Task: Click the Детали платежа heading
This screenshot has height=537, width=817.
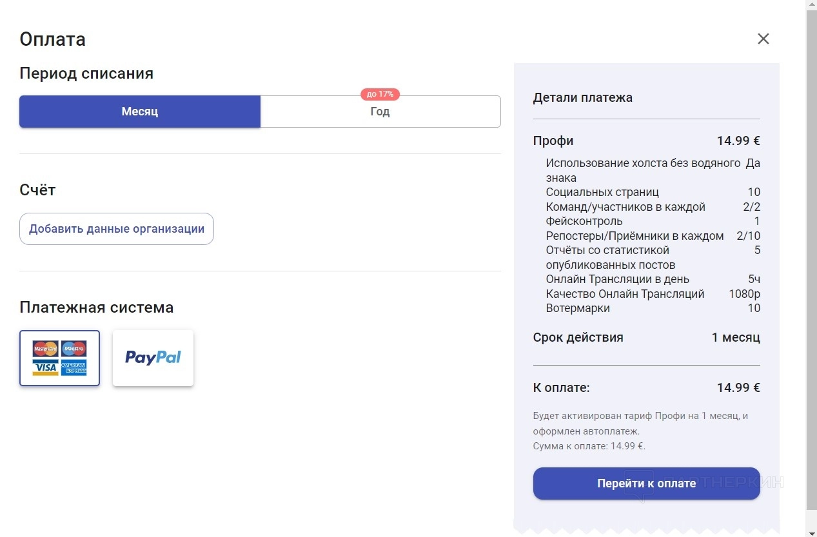Action: pyautogui.click(x=582, y=98)
